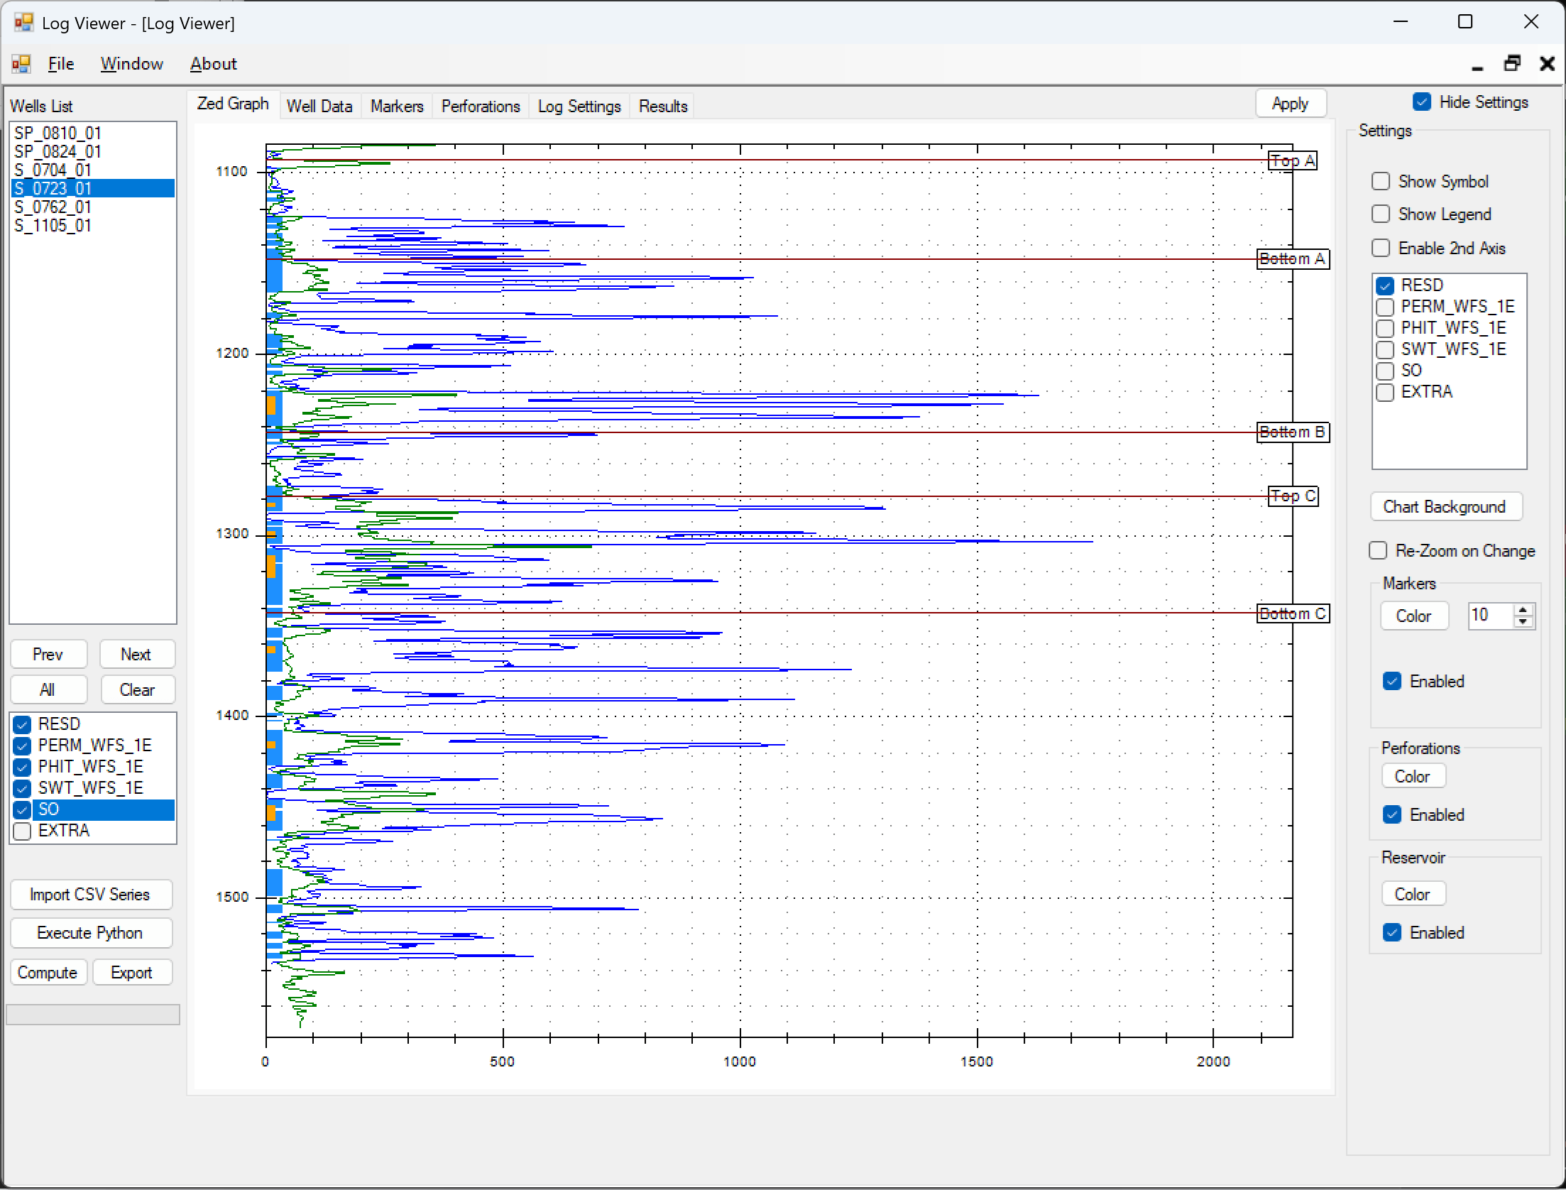
Task: Select well SP_0810_01 in Wells List
Action: coord(92,133)
